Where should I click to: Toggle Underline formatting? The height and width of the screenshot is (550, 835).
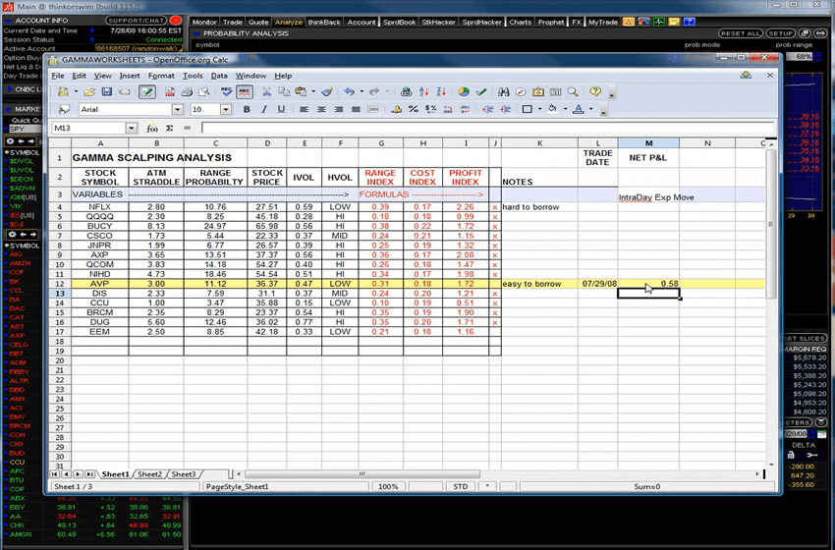pyautogui.click(x=281, y=109)
